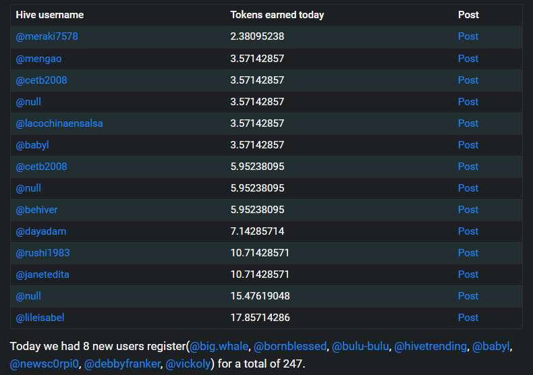Open the @behiver username link

click(x=36, y=210)
